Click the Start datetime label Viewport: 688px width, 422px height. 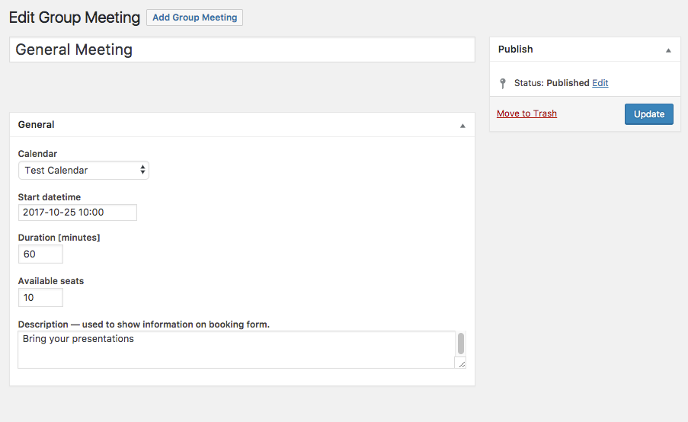(50, 197)
